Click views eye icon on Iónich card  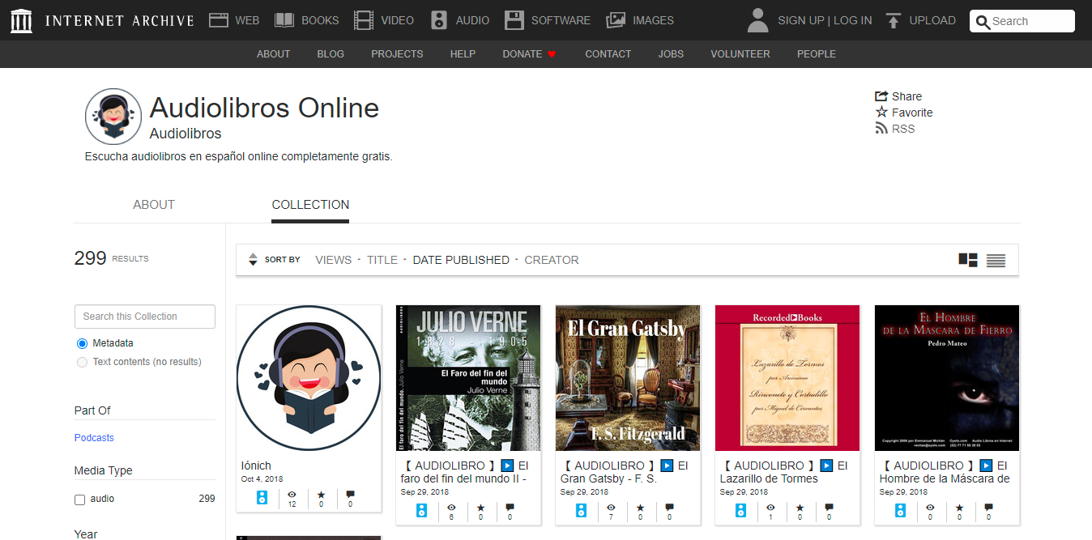(x=292, y=494)
